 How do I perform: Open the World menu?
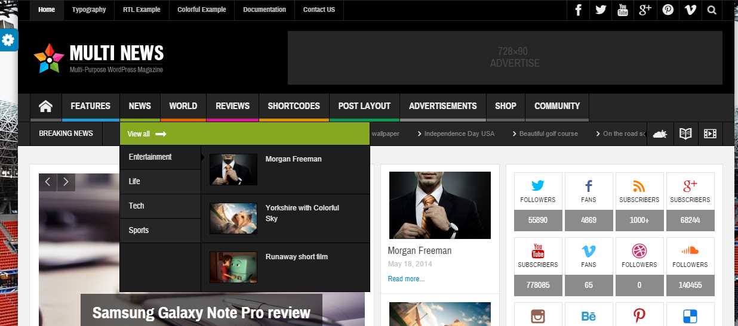pyautogui.click(x=183, y=106)
